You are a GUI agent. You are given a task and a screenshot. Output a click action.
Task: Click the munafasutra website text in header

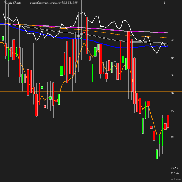[46, 3]
